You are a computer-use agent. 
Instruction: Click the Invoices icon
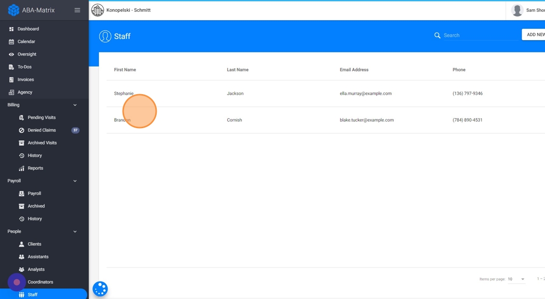11,80
